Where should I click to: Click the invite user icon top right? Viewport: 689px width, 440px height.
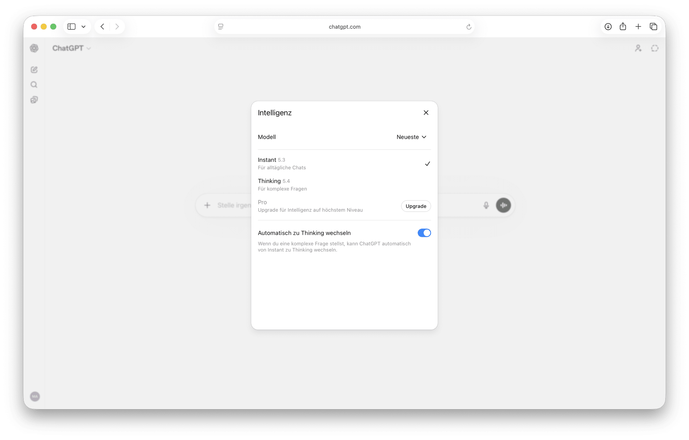pyautogui.click(x=638, y=48)
